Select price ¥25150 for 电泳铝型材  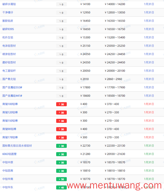pyautogui.click(x=85, y=46)
